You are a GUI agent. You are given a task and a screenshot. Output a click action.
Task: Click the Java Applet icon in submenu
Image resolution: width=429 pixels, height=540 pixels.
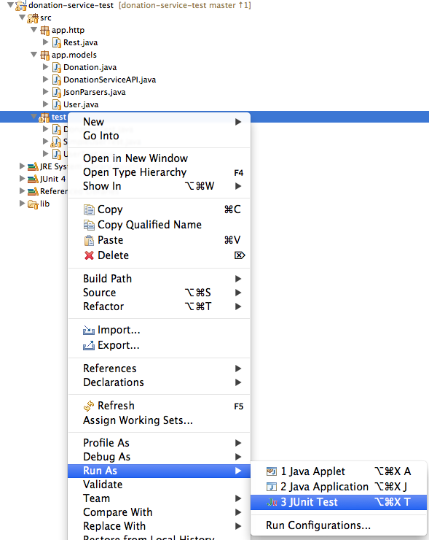coord(272,471)
